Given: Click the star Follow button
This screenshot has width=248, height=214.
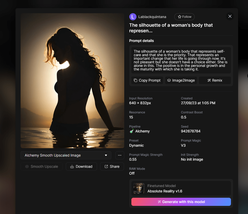Looking at the screenshot, I should 184,17.
